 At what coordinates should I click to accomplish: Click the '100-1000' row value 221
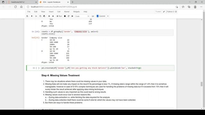68,53
